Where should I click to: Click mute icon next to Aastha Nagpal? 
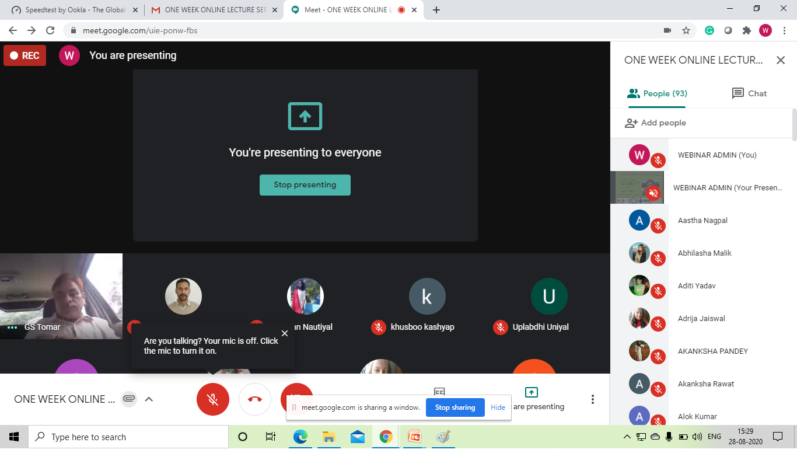658,225
